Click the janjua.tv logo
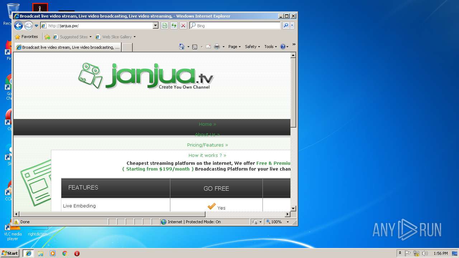459x258 pixels. [x=146, y=76]
